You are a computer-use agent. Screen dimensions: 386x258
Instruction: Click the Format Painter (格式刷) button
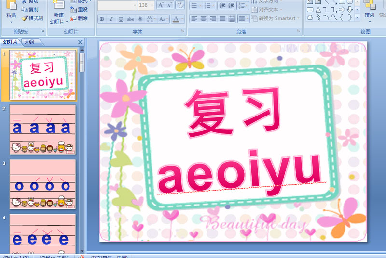click(x=32, y=18)
